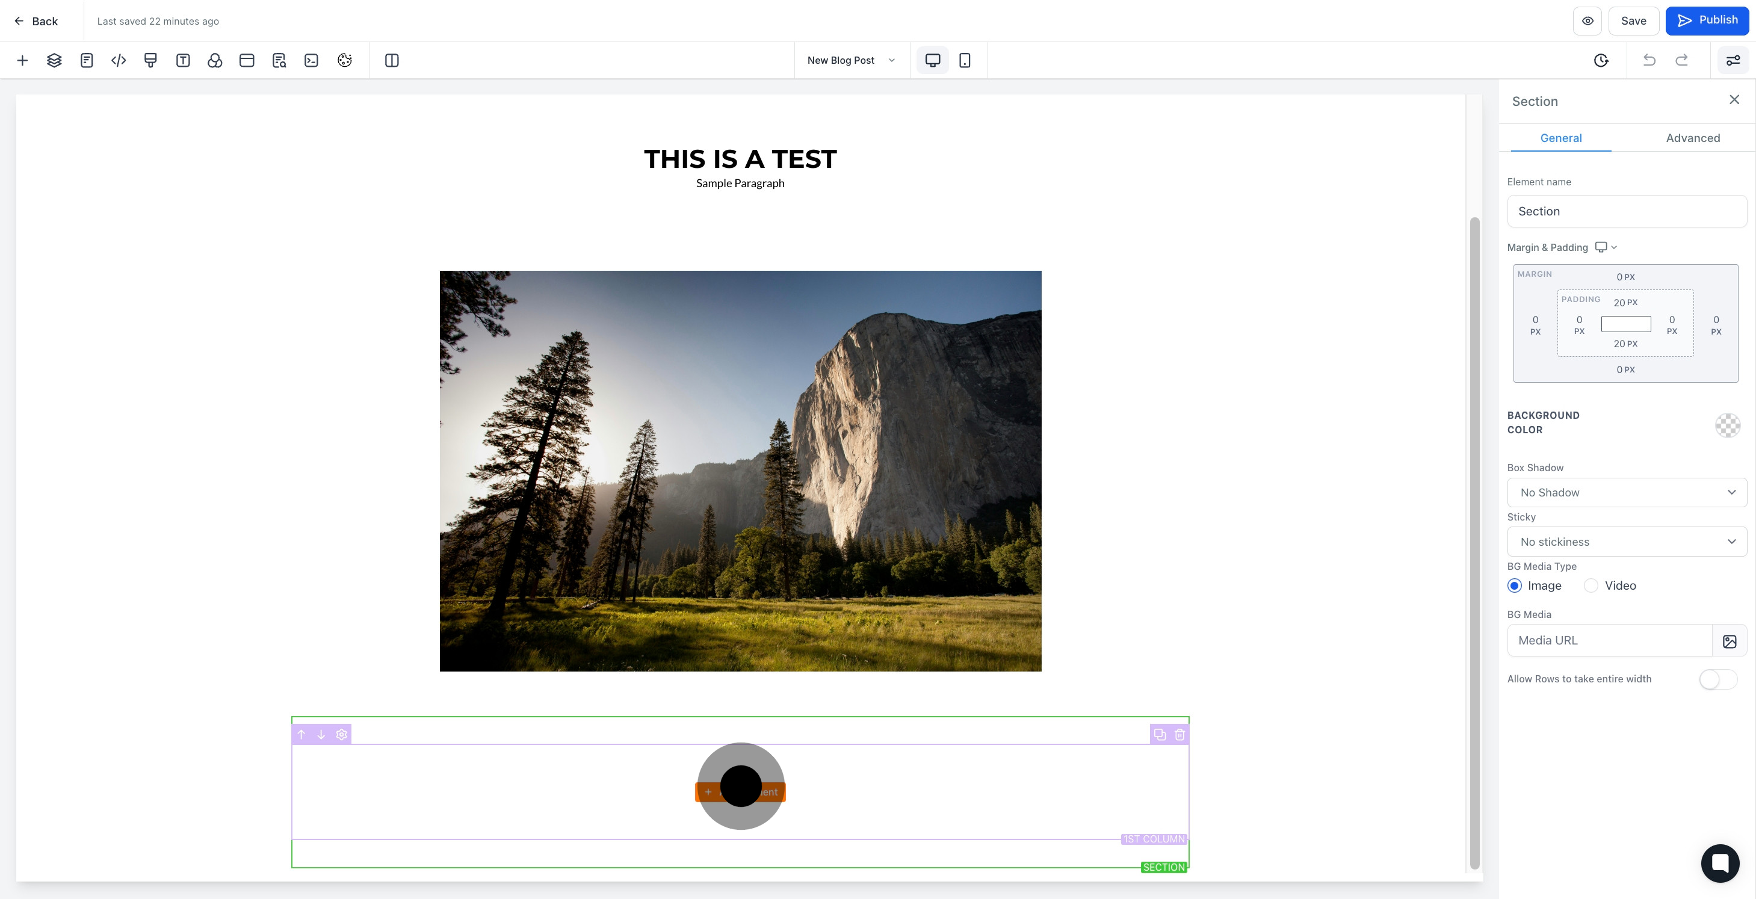Image resolution: width=1756 pixels, height=899 pixels.
Task: Switch to desktop device view
Action: point(933,61)
